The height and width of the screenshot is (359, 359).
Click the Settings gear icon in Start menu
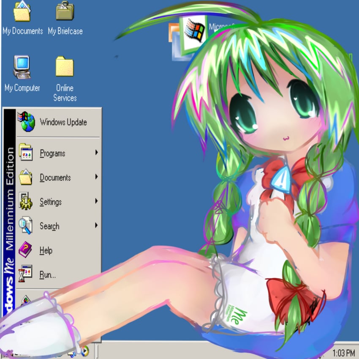pyautogui.click(x=25, y=202)
